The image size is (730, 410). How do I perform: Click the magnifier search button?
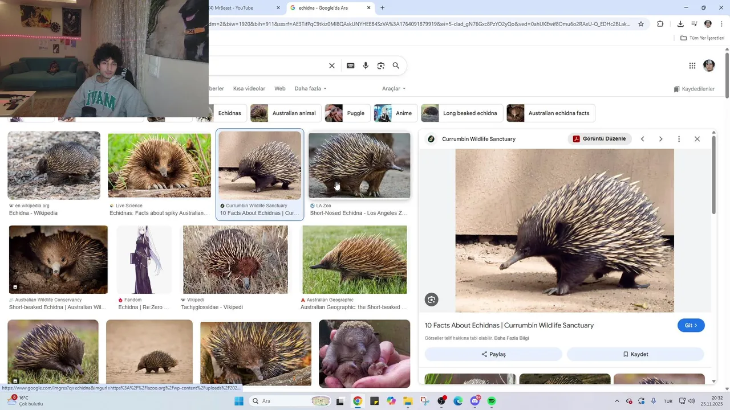click(396, 65)
